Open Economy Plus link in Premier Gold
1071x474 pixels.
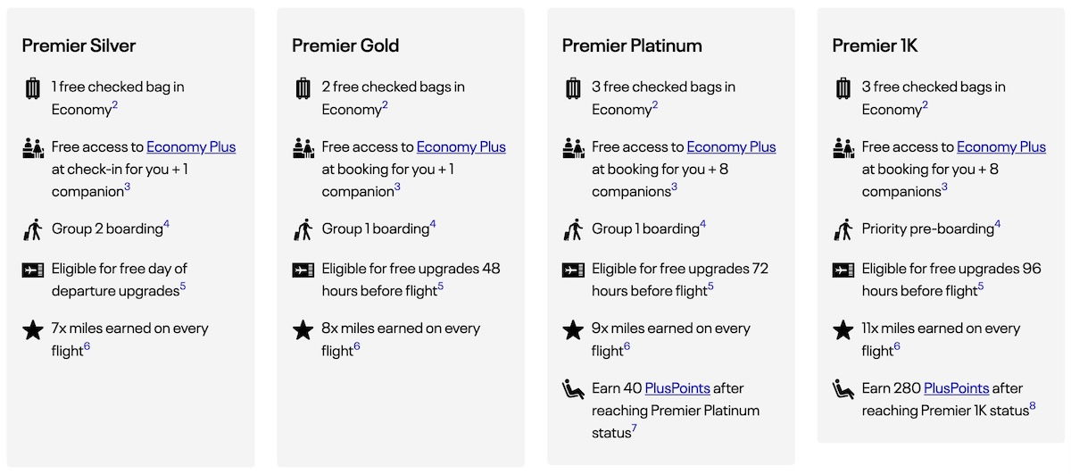click(461, 147)
